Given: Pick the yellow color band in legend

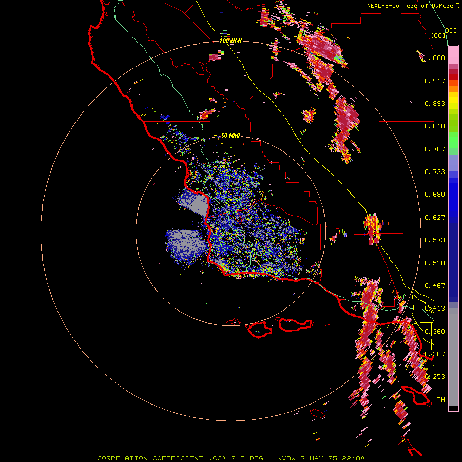Looking at the screenshot, I should [x=453, y=101].
